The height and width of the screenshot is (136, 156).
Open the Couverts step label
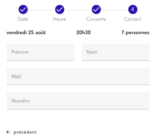(96, 19)
